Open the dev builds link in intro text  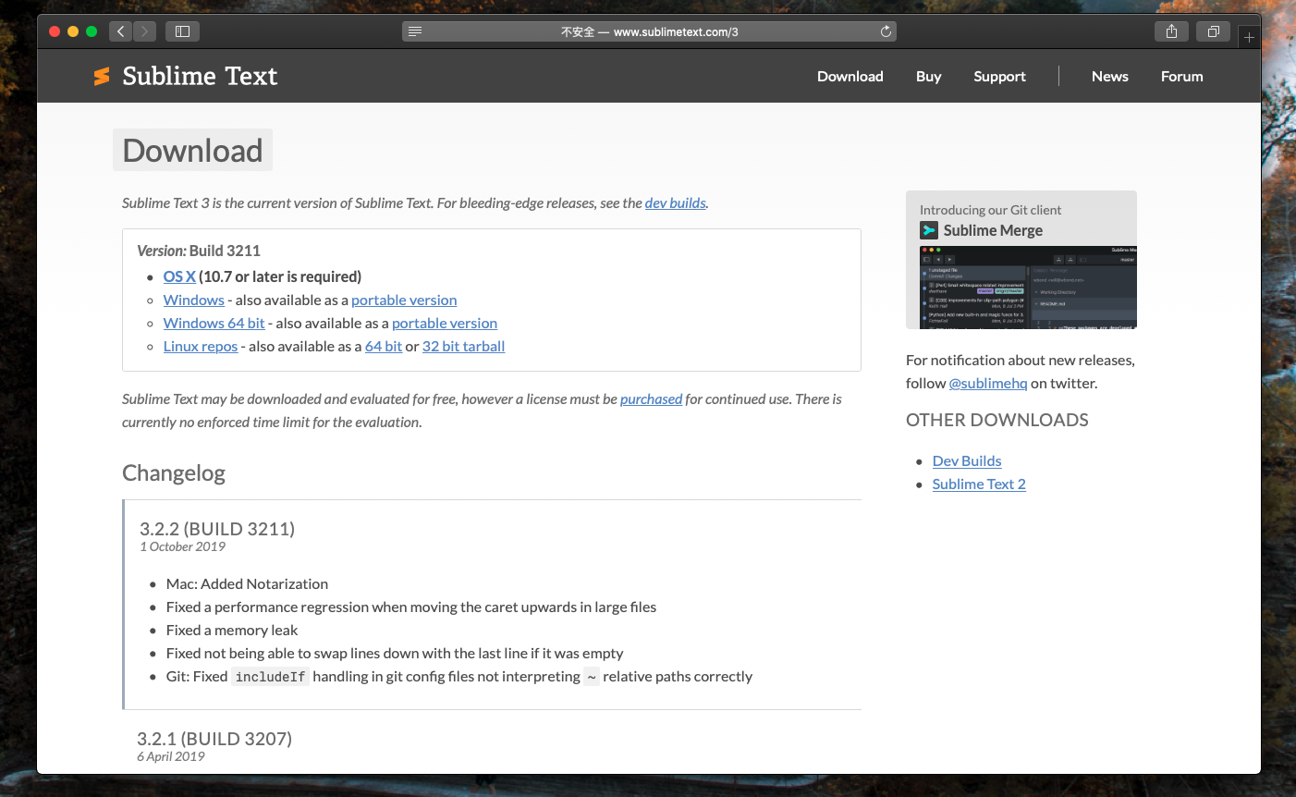pos(675,203)
